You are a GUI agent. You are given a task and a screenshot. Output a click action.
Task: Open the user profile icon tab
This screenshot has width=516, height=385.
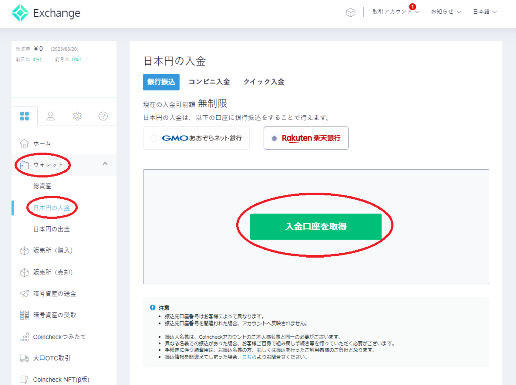point(51,116)
